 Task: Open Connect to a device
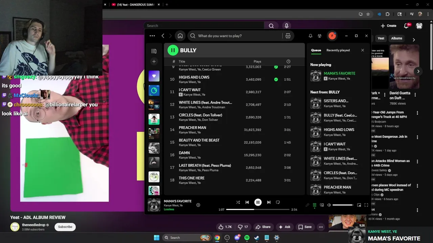322,205
